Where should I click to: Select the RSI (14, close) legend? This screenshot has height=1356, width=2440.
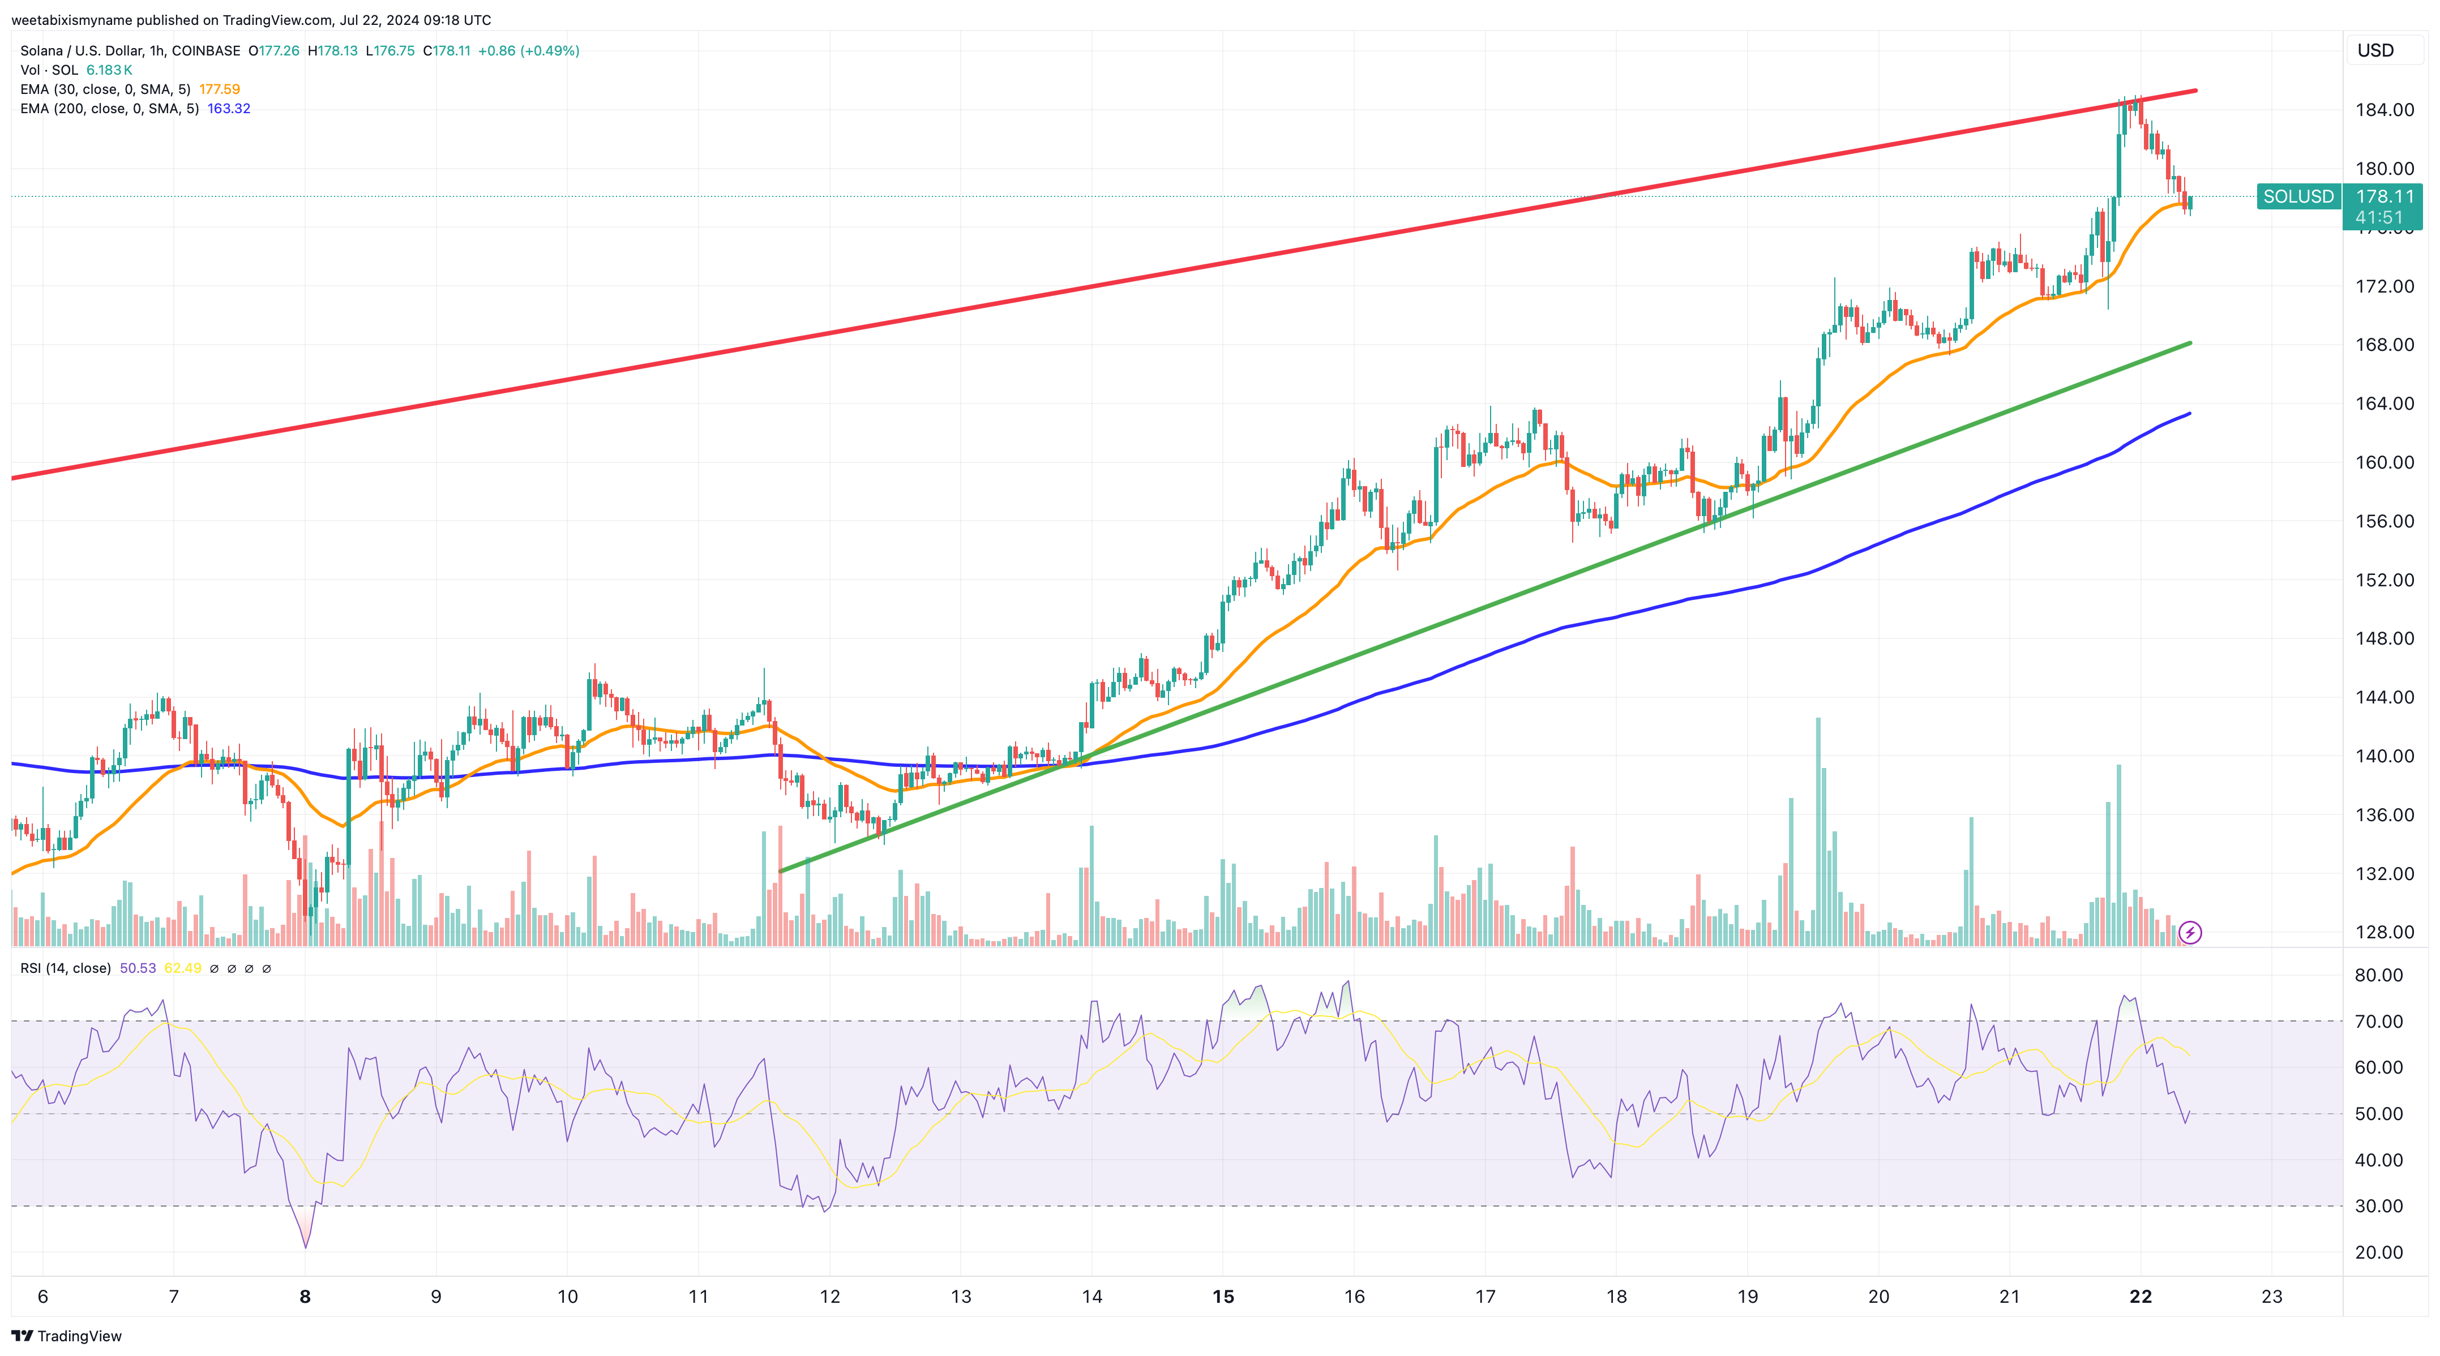(65, 968)
